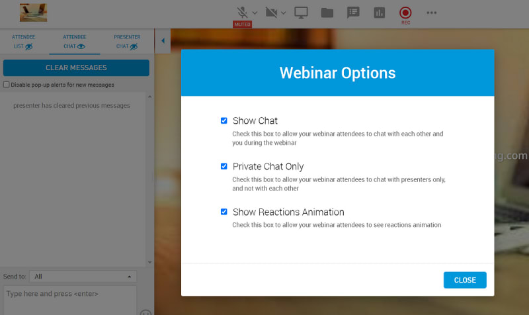529x315 pixels.
Task: Close the Webinar Options dialog
Action: tap(465, 280)
